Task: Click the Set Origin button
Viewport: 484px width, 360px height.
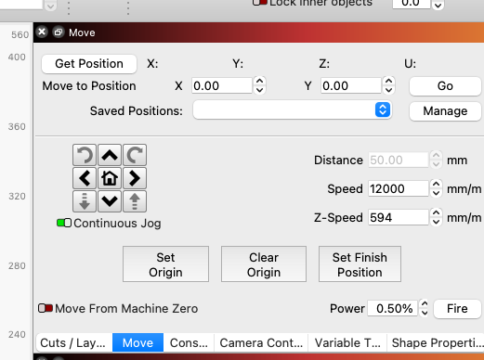Action: coord(165,264)
